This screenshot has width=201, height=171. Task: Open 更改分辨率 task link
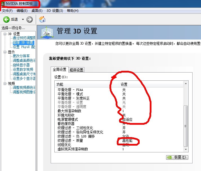[x=21, y=56]
